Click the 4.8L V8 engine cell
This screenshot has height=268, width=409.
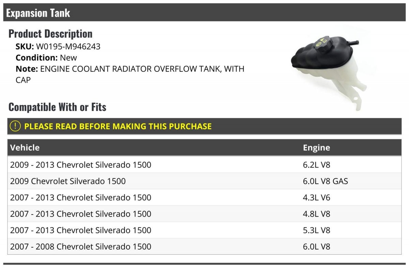click(x=317, y=214)
